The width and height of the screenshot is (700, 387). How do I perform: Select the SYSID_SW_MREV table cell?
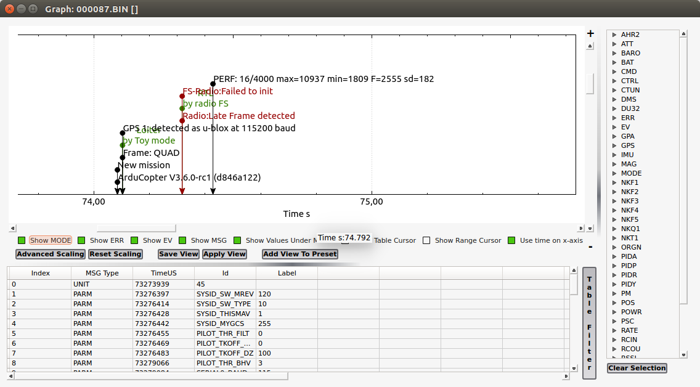tap(225, 294)
